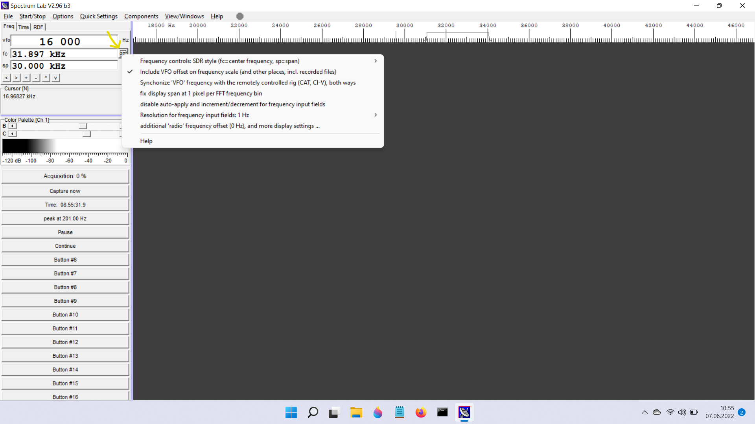Click the B slider left arrow

12,126
